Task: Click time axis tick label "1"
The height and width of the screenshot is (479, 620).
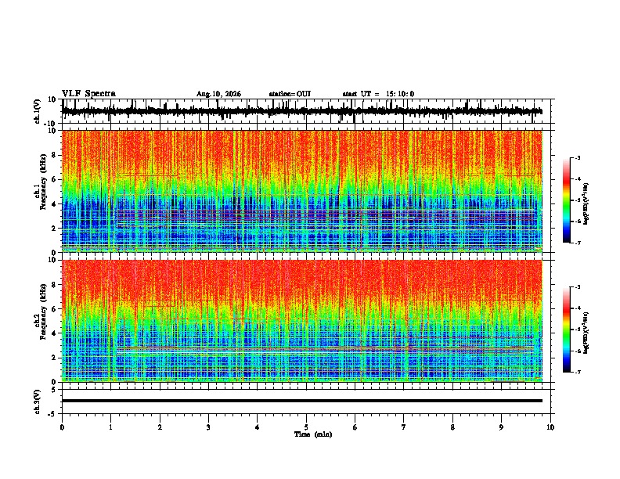Action: click(111, 427)
